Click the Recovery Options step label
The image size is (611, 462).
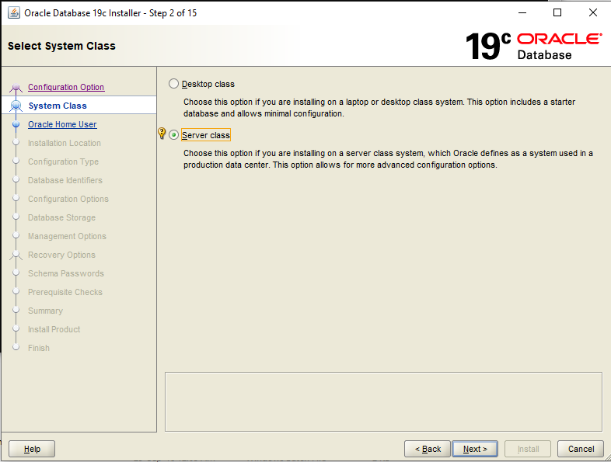pyautogui.click(x=61, y=255)
